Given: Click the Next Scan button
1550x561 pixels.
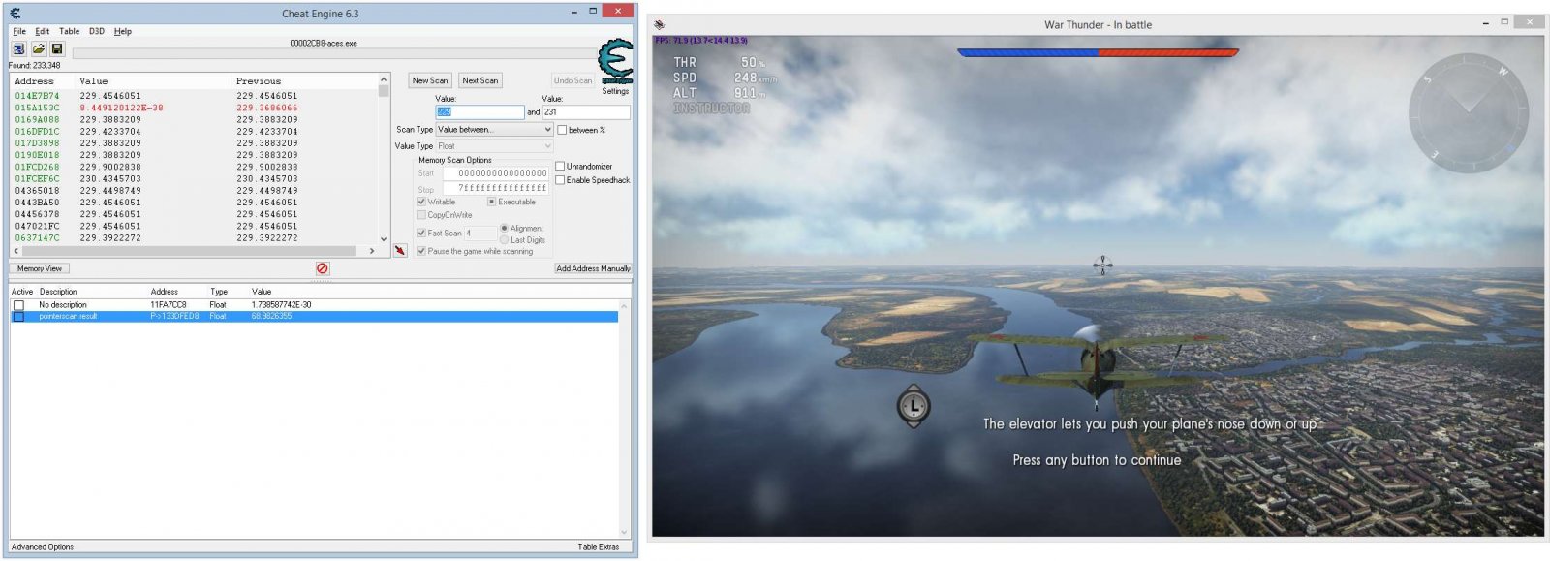Looking at the screenshot, I should 480,80.
